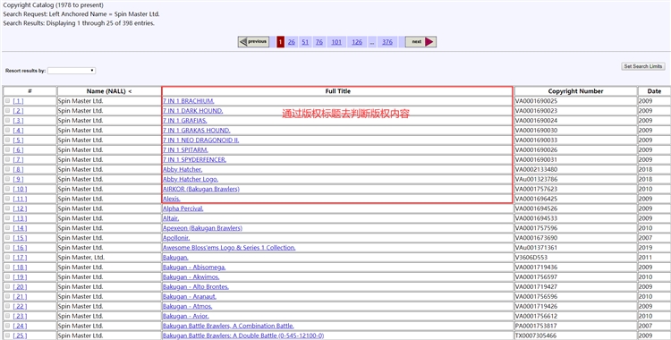Jump to results page starting at 76
This screenshot has height=340, width=671.
pyautogui.click(x=319, y=42)
